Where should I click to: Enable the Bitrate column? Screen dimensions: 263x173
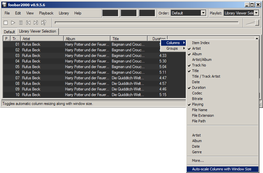[x=223, y=99]
